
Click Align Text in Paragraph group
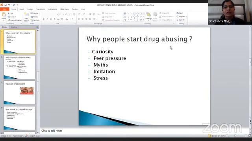click(108, 17)
